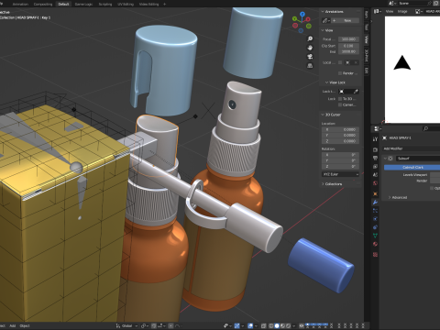Click the red X axis gizmo ball

pos(308,19)
